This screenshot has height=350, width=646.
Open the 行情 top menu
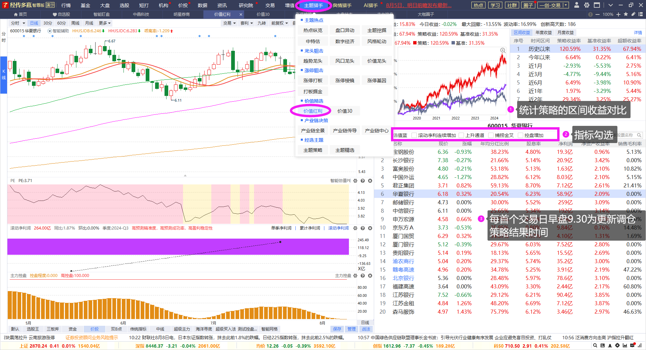66,5
